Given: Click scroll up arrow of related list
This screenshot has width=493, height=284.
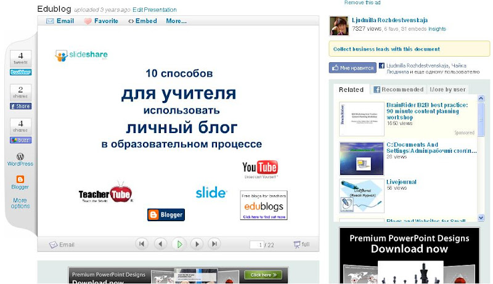Looking at the screenshot, I should [x=481, y=99].
